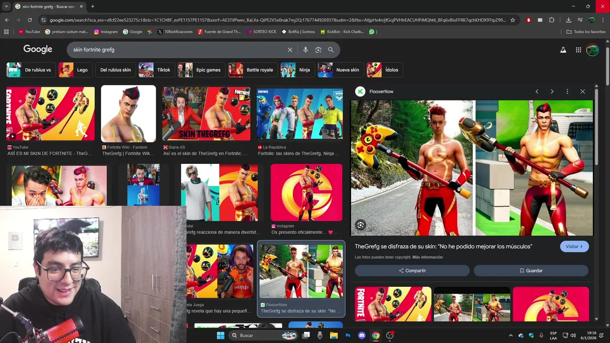Select the 'Nueva skin' filter chip
The width and height of the screenshot is (610, 343).
pos(340,70)
